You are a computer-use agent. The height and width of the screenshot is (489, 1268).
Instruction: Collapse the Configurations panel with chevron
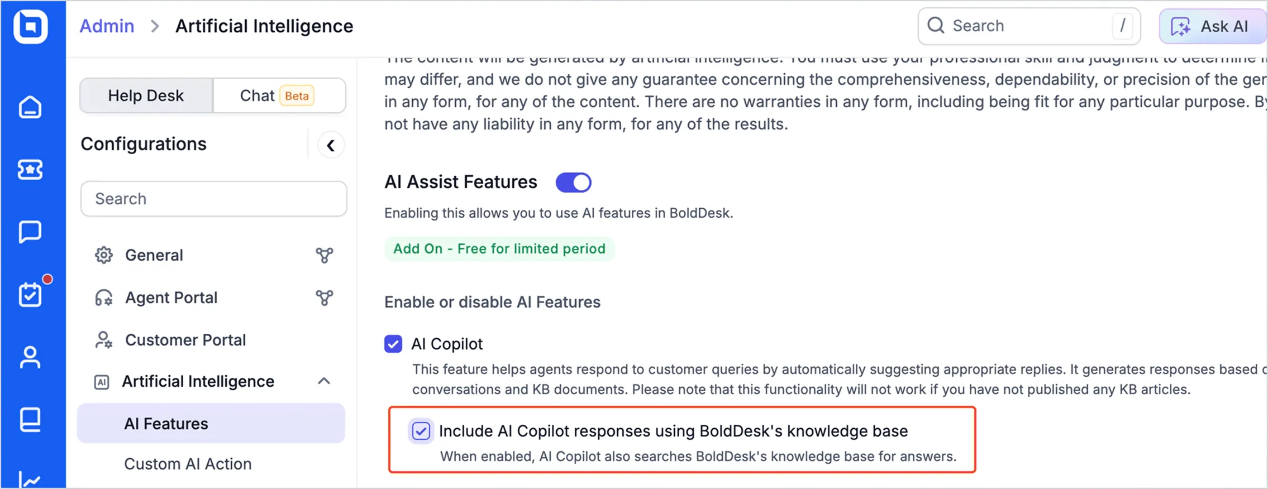tap(331, 145)
